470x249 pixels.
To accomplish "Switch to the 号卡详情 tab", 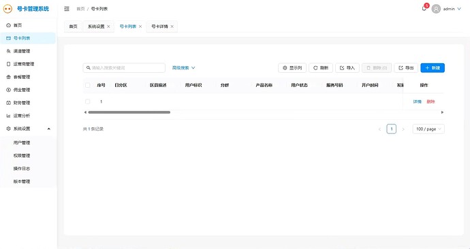I will (159, 27).
